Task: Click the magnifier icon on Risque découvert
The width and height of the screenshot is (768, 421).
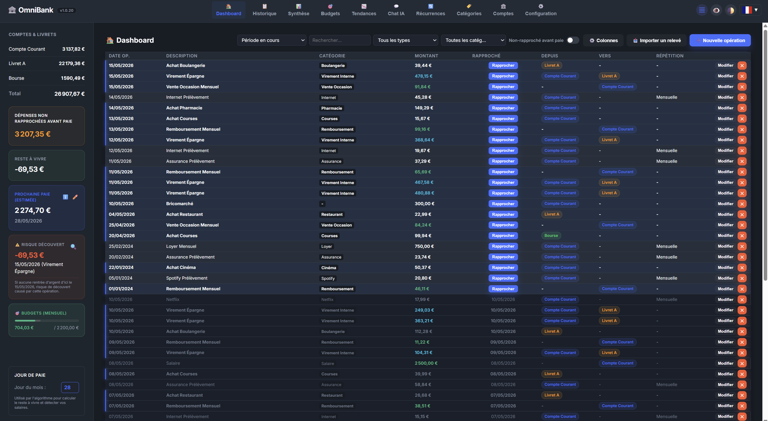Action: point(73,246)
